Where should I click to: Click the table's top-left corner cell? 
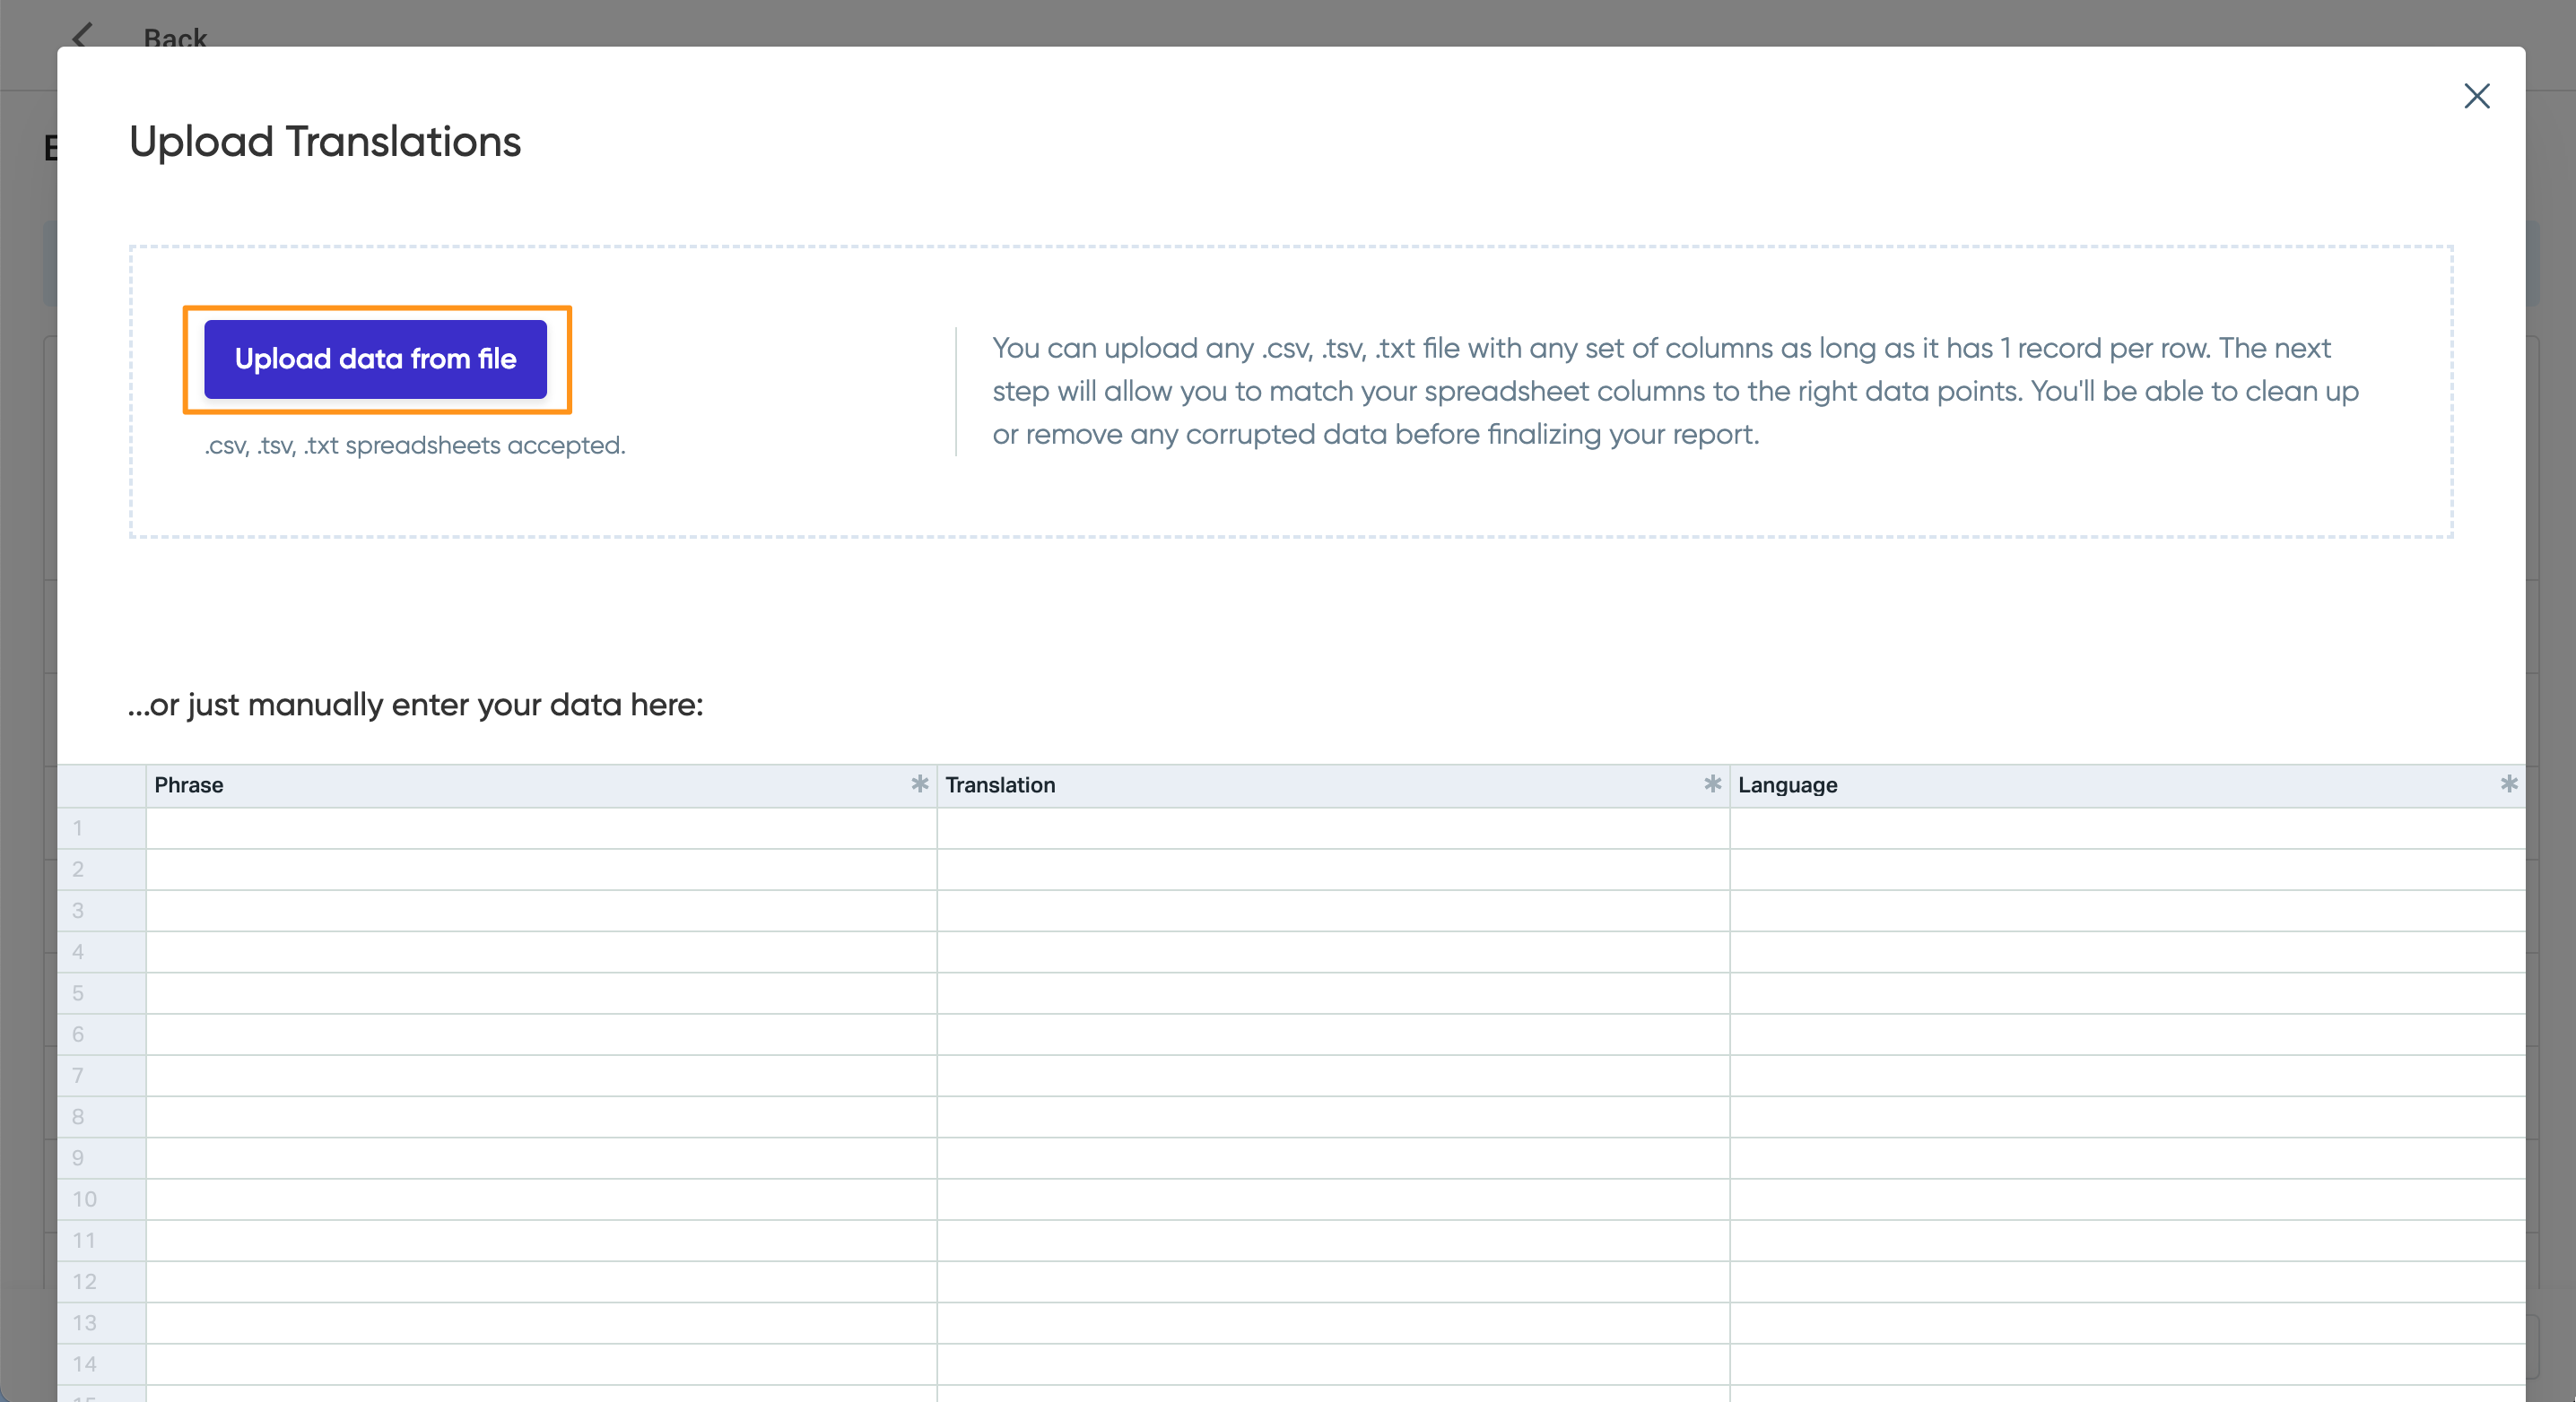101,785
